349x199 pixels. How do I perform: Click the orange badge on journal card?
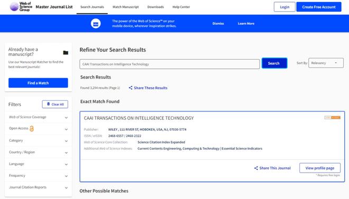332,118
